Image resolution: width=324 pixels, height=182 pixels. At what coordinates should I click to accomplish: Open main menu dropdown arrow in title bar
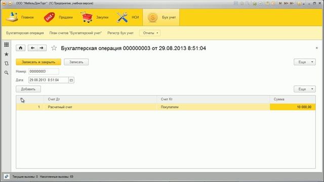pyautogui.click(x=10, y=4)
